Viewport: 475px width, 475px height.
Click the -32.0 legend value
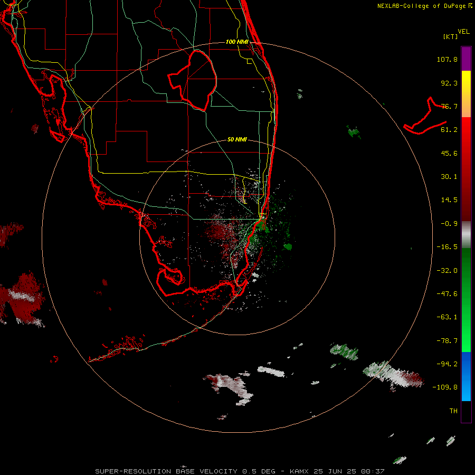[x=447, y=271]
